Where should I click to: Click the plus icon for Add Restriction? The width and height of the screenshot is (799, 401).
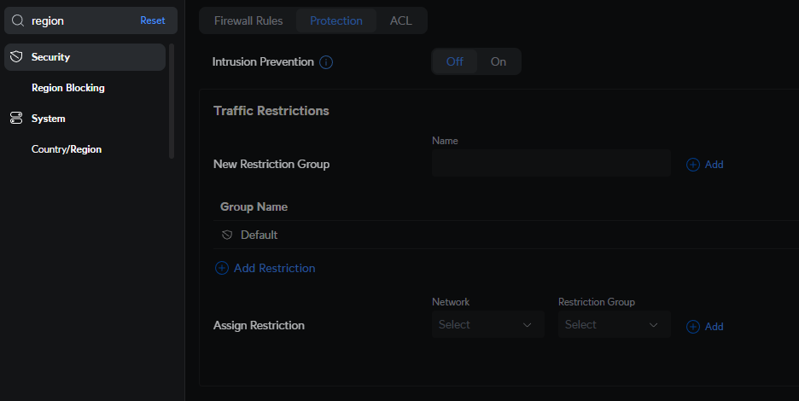click(222, 268)
